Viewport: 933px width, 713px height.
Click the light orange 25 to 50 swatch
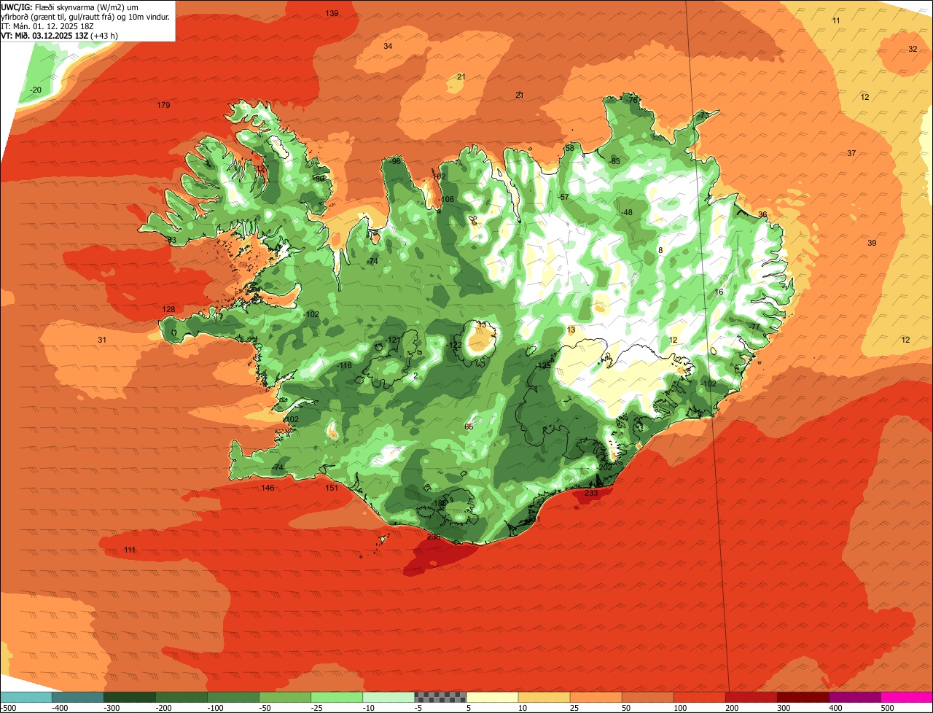coord(596,697)
